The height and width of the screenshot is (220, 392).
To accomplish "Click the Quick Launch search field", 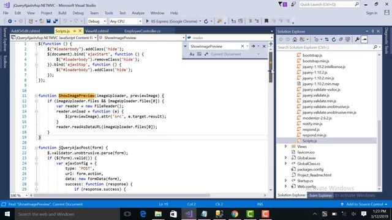I will [x=330, y=4].
